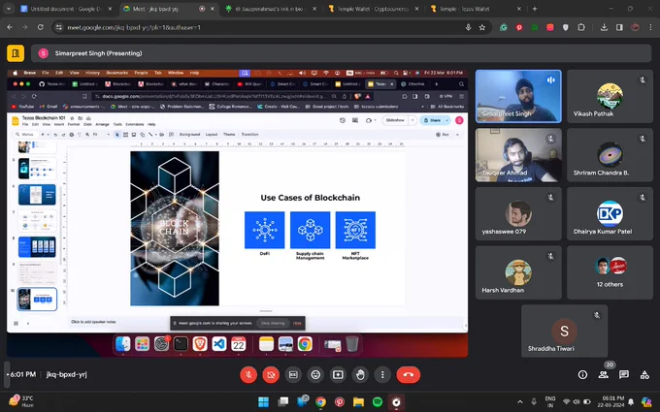Open Pinterest from Windows taskbar
Viewport: 660px width, 412px height.
[x=340, y=402]
